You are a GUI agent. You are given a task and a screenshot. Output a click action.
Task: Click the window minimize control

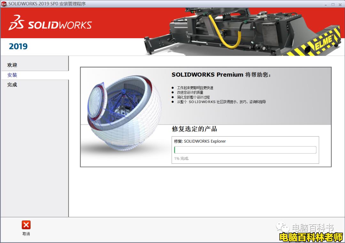[x=325, y=4]
